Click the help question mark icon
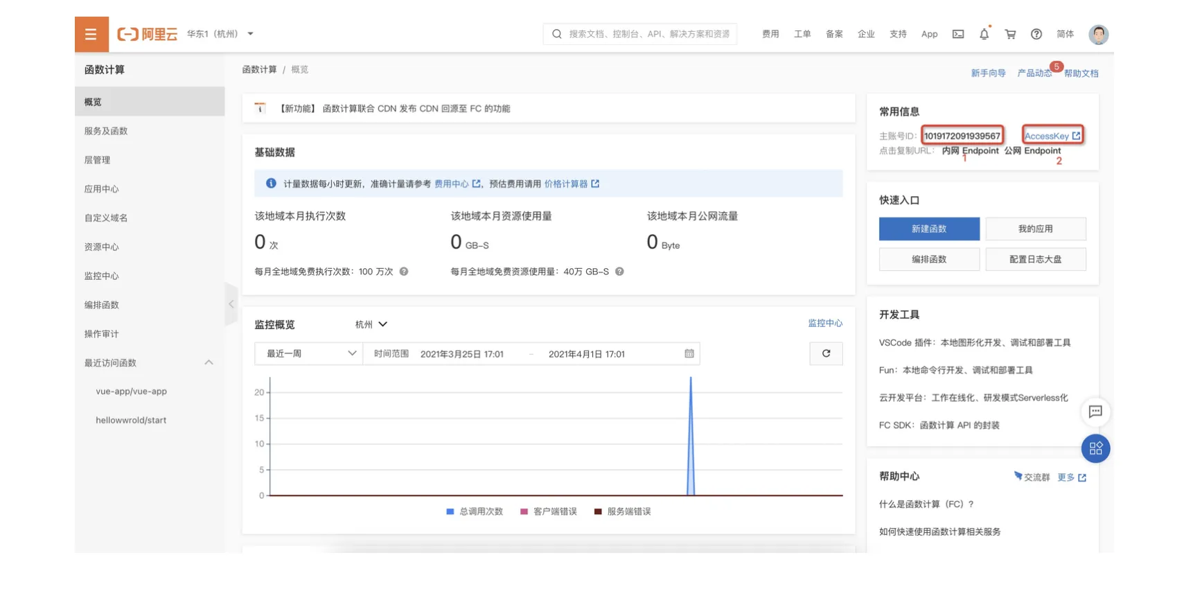The height and width of the screenshot is (600, 1193). coord(1036,34)
